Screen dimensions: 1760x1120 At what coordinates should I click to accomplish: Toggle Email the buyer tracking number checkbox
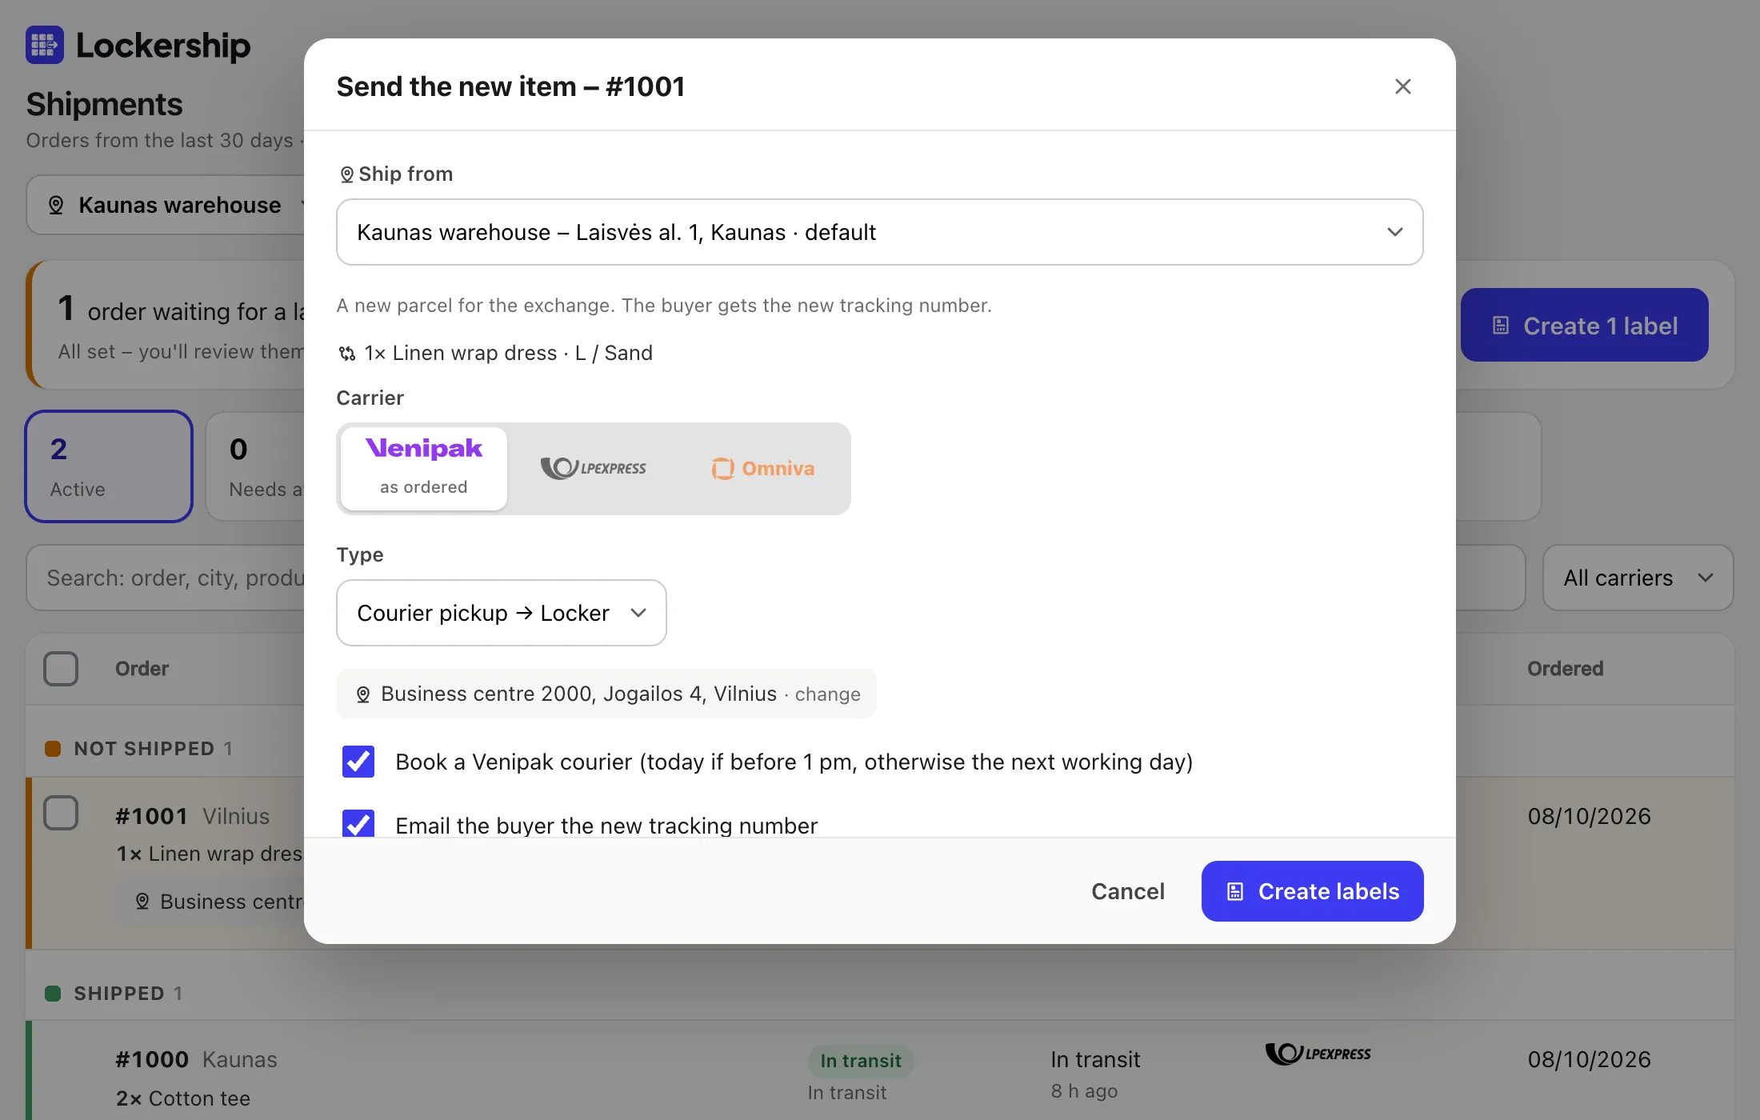click(358, 824)
